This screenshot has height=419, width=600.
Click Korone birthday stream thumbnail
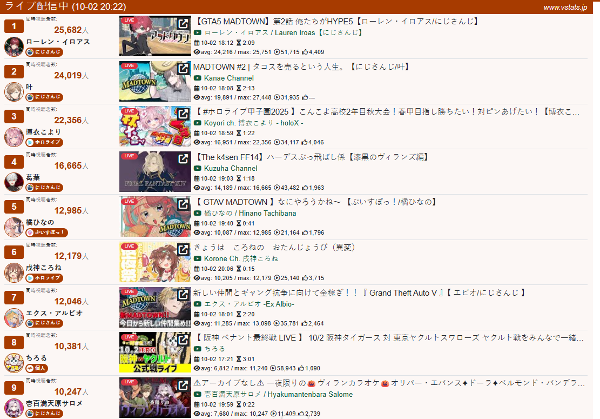(x=155, y=262)
